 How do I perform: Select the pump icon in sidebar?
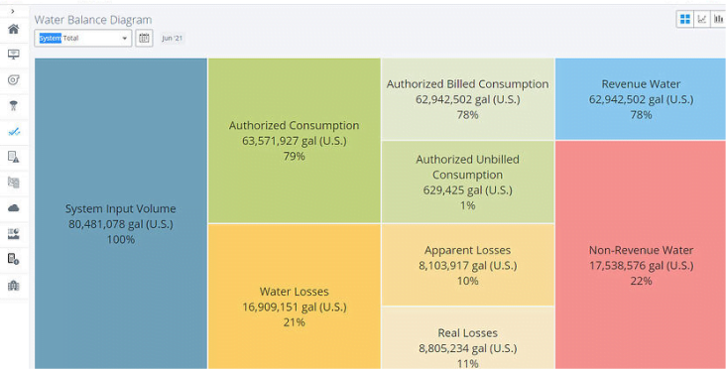(14, 80)
